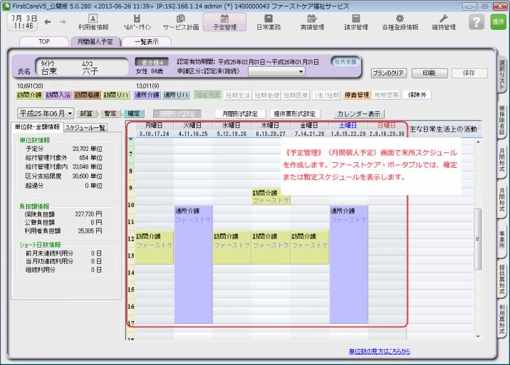This screenshot has width=510, height=365.
Task: Toggle the 療養管理 service filter
Action: coord(357,95)
